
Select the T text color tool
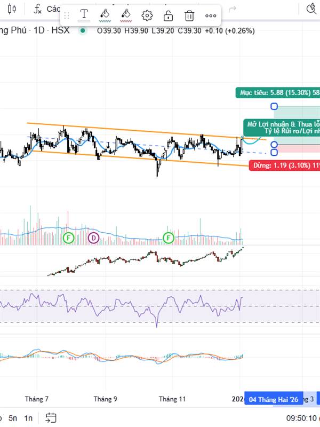coord(84,15)
